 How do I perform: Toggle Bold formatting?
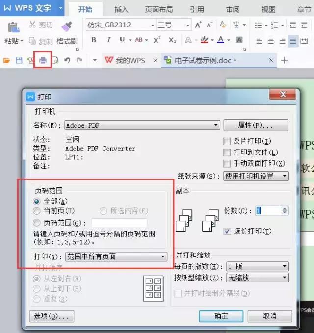coord(94,40)
